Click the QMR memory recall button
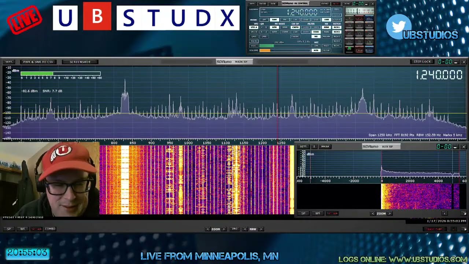This screenshot has height=264, width=469. (x=264, y=37)
